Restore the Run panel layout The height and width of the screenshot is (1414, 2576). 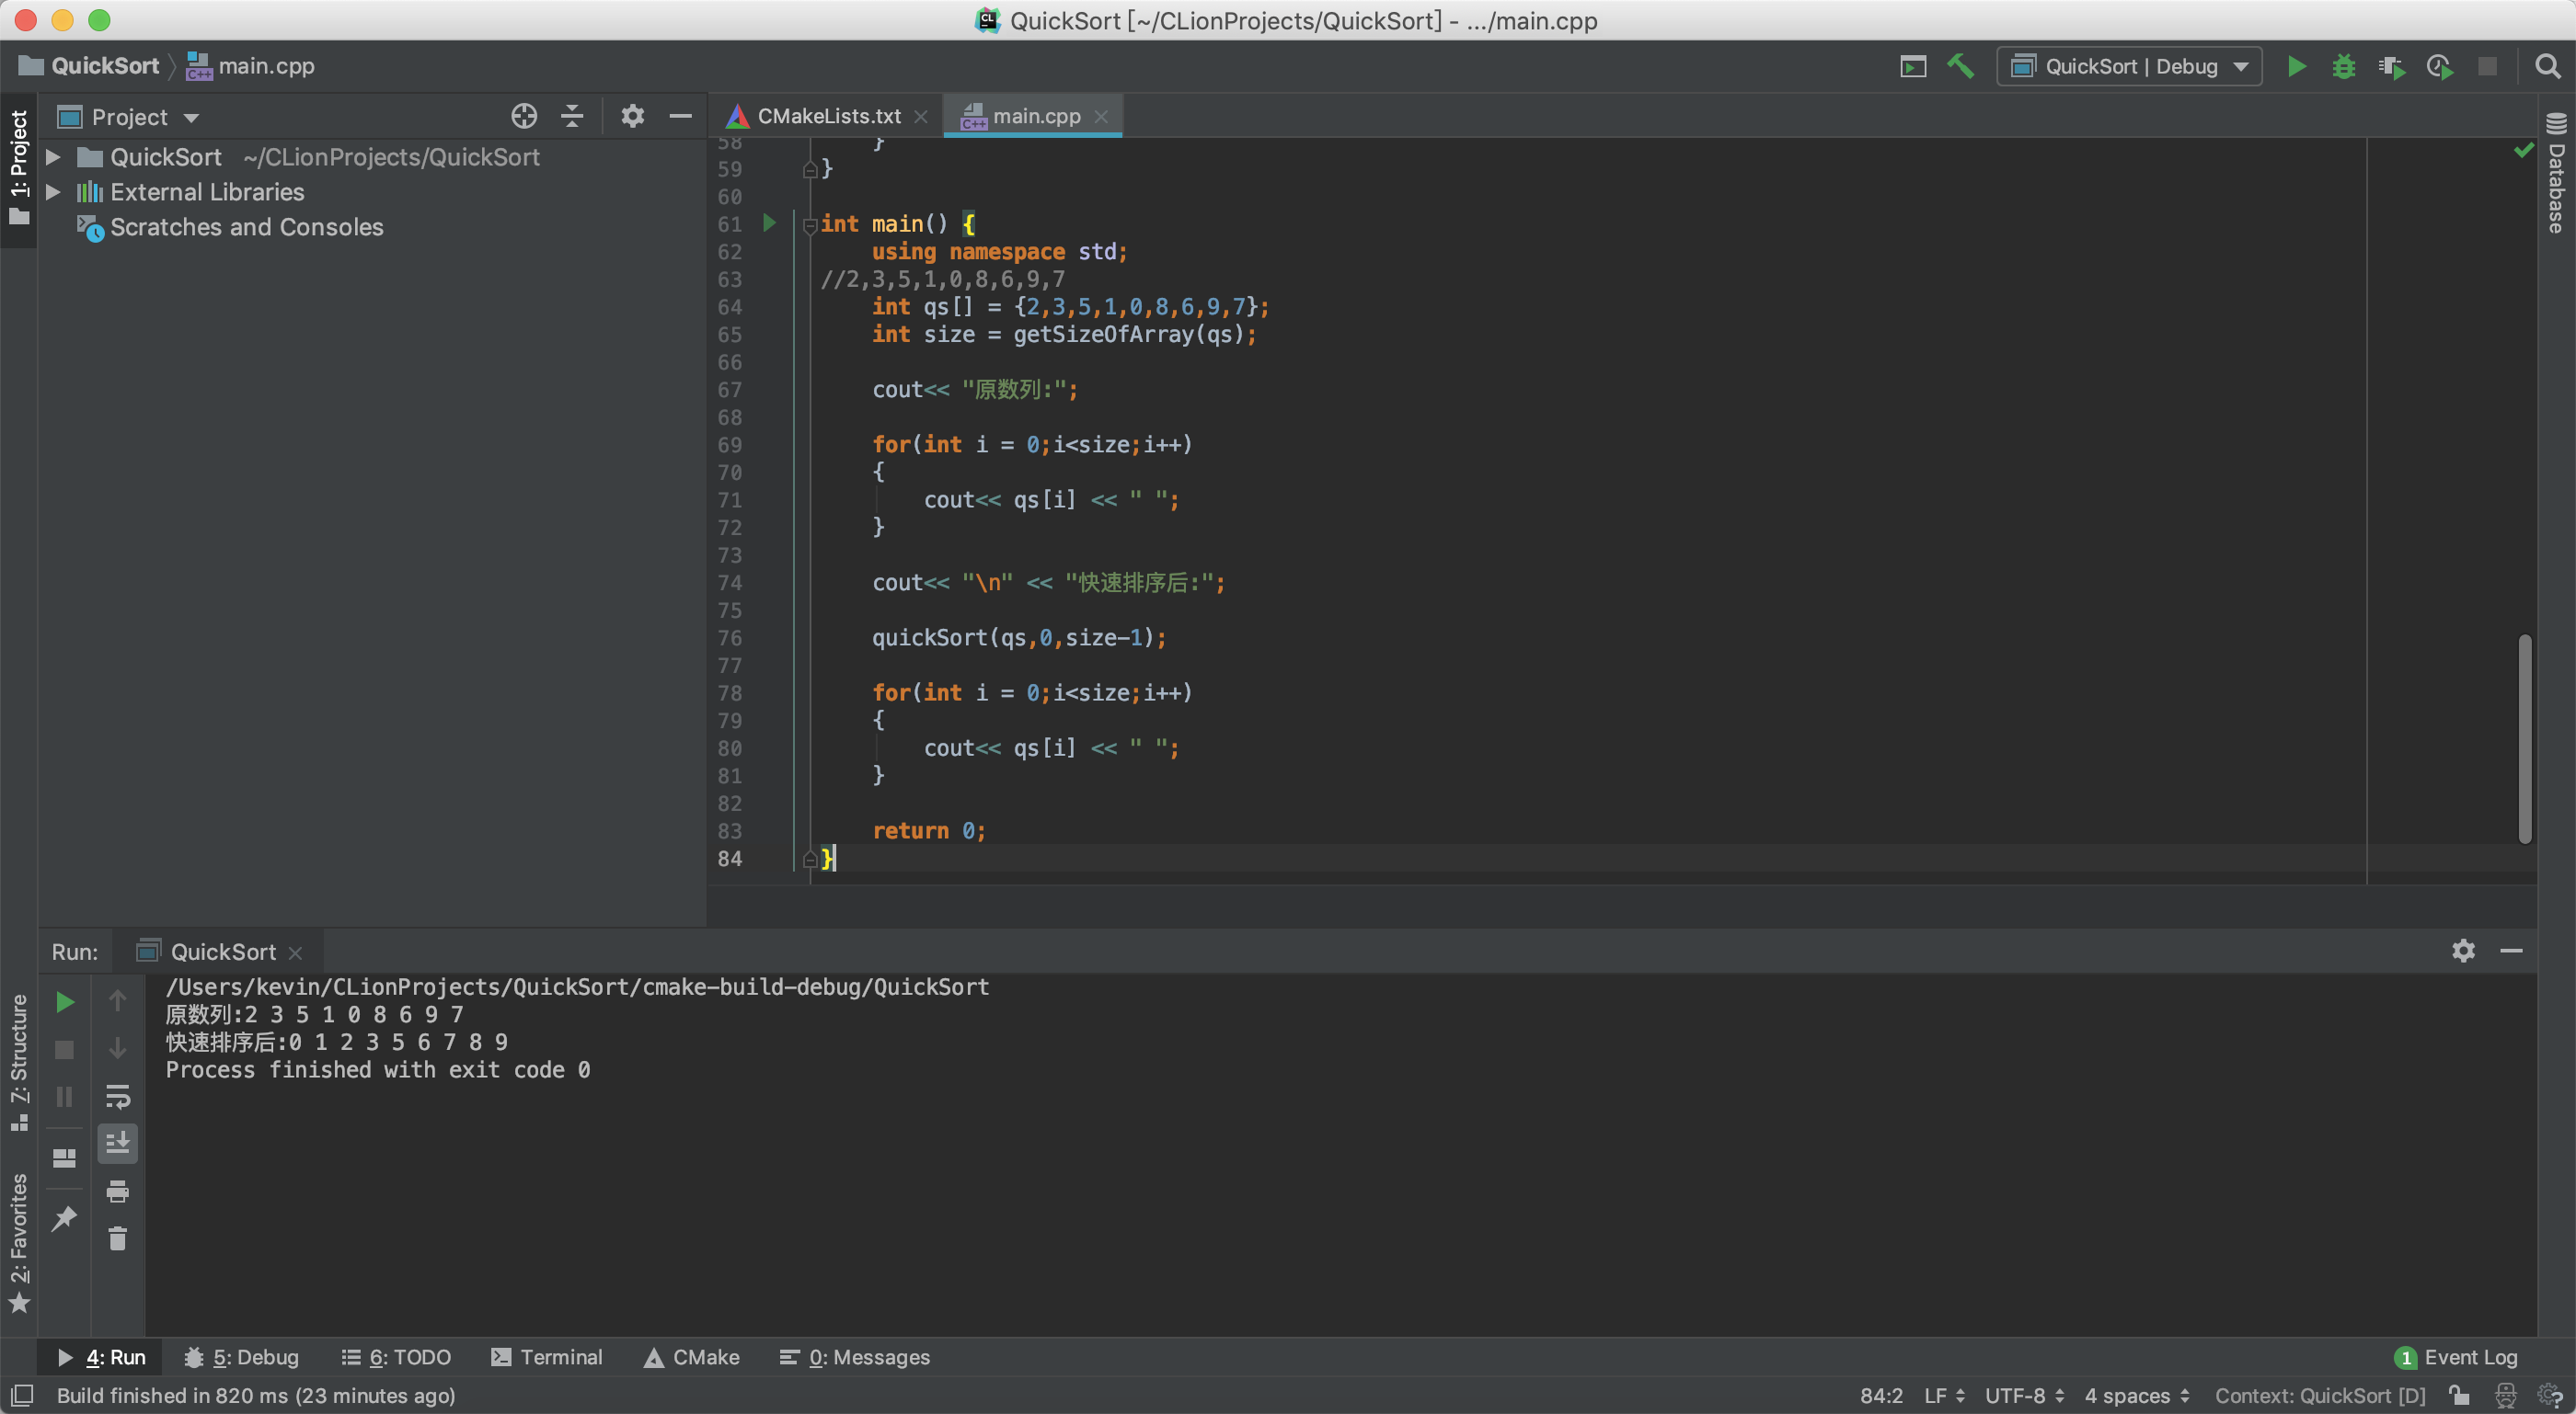point(64,1158)
